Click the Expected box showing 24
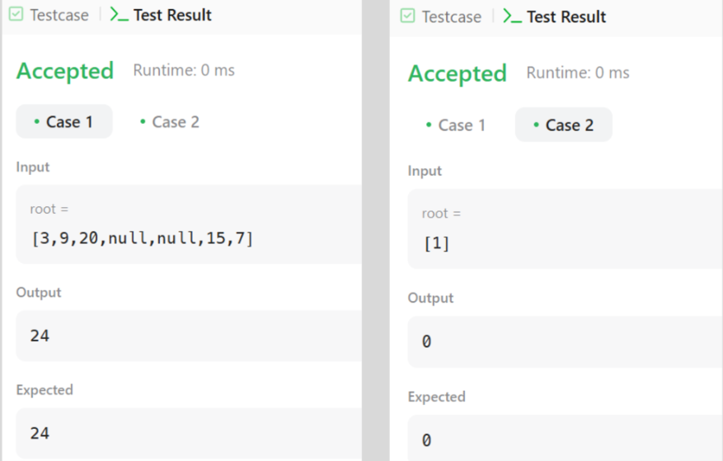723x461 pixels. pyautogui.click(x=188, y=433)
